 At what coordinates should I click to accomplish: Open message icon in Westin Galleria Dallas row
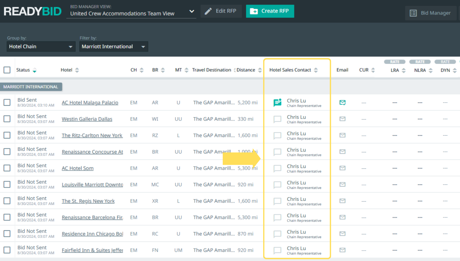[x=277, y=119]
